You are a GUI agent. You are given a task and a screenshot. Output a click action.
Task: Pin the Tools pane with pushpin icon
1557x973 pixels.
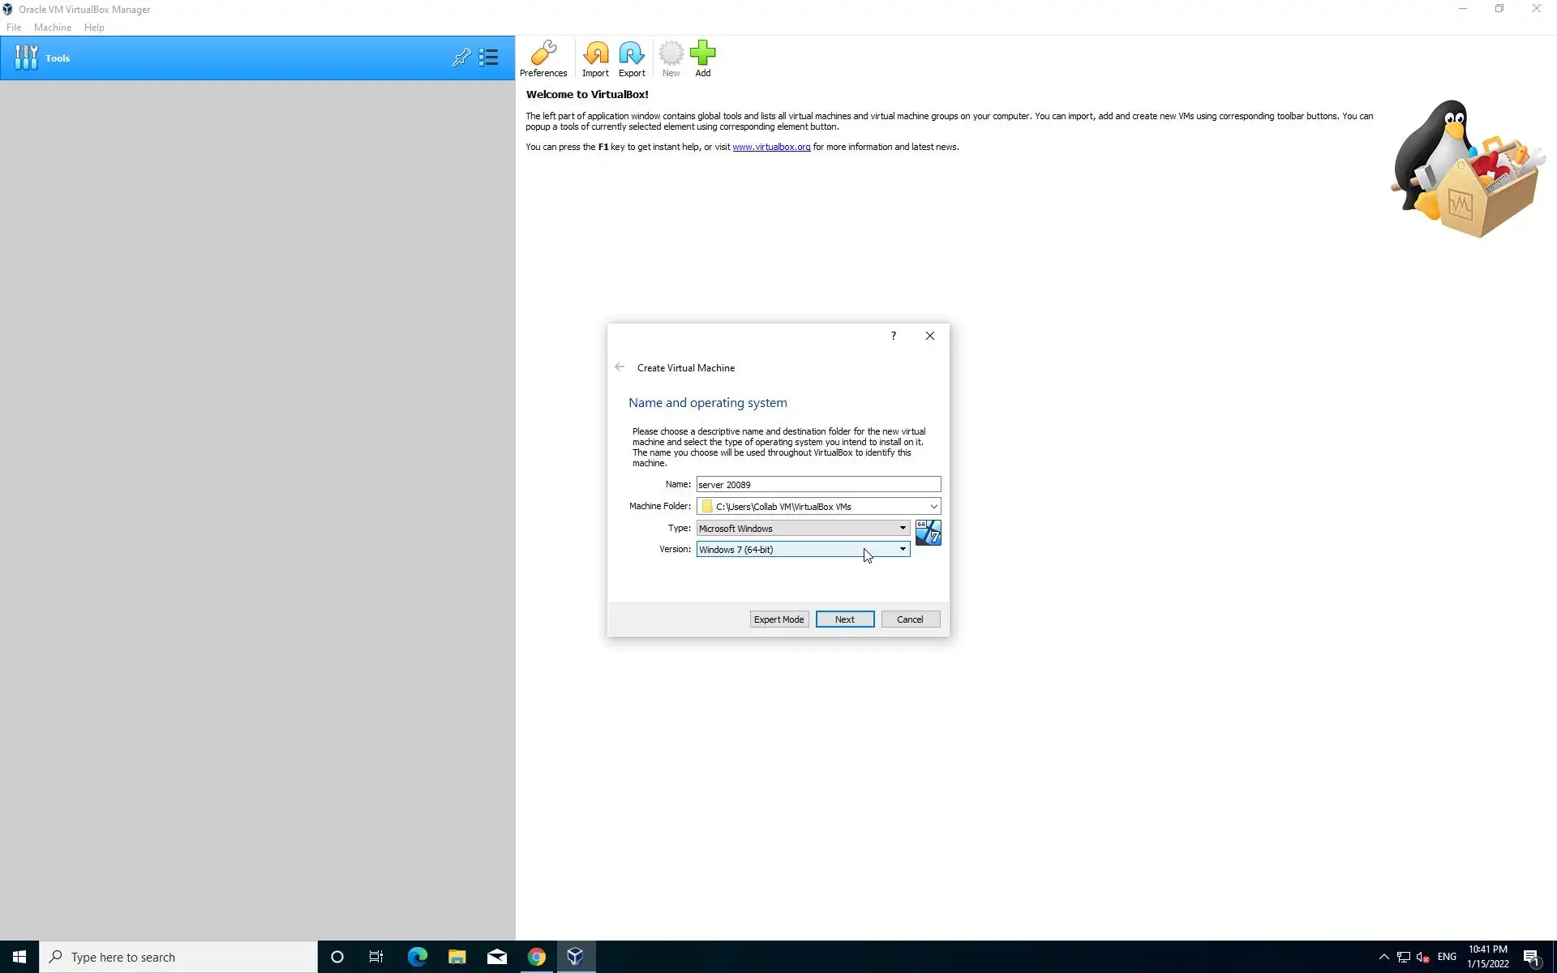pos(461,58)
